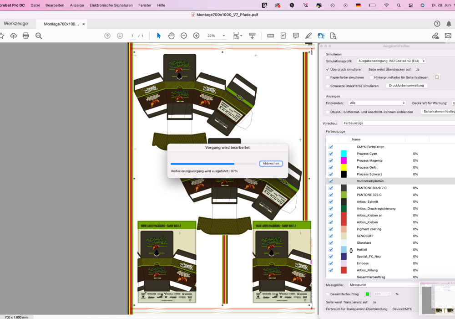
Task: Open macOS Spotlight search
Action: [399, 5]
